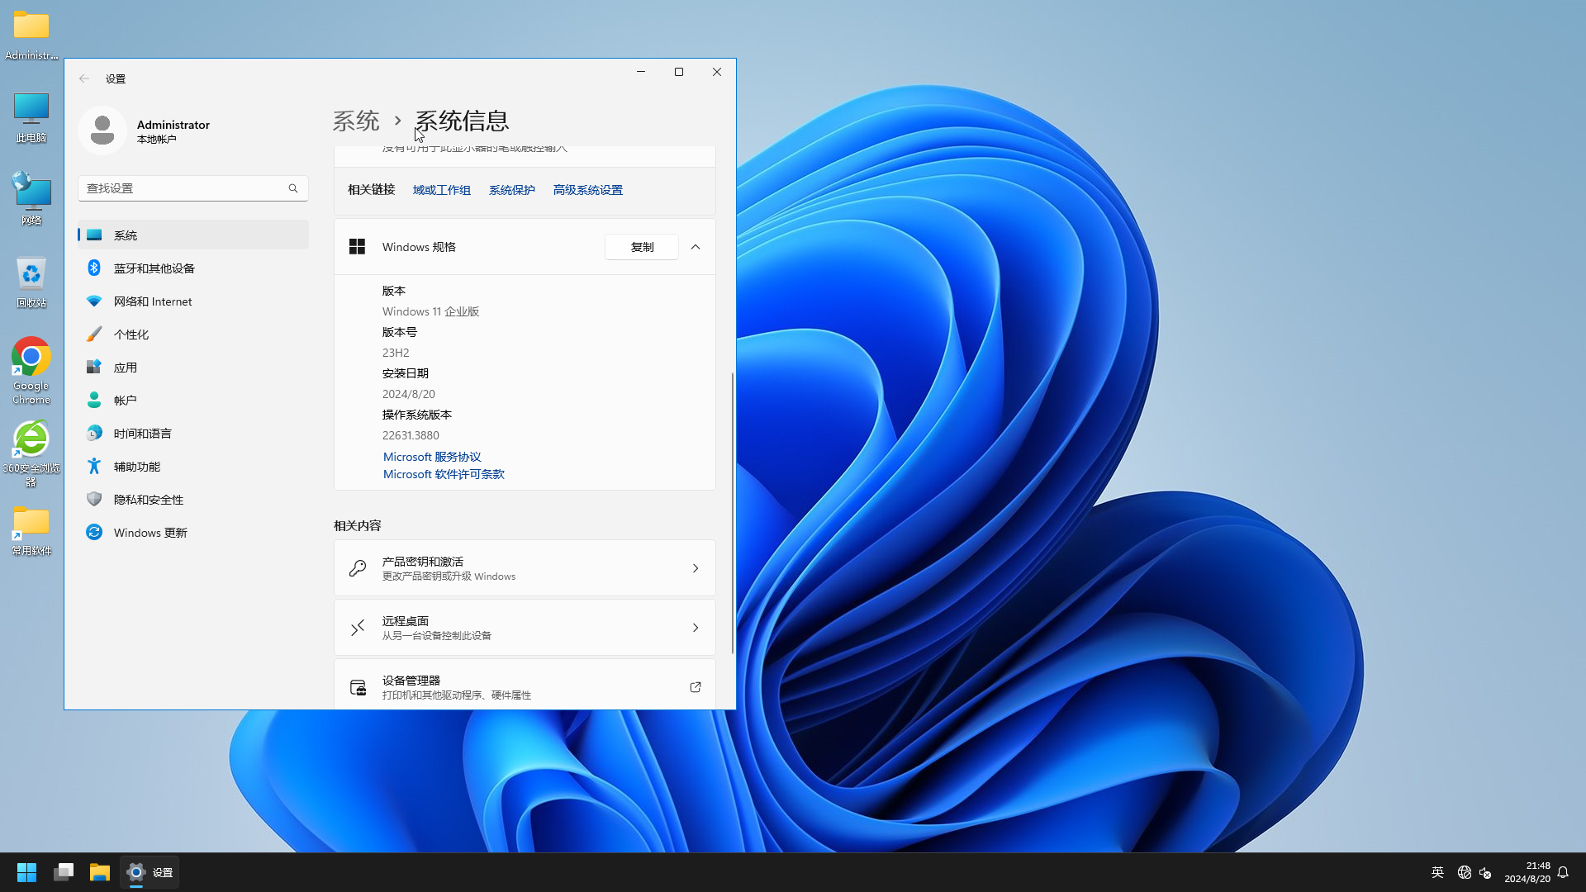1586x892 pixels.
Task: Close the Settings window
Action: pyautogui.click(x=717, y=72)
